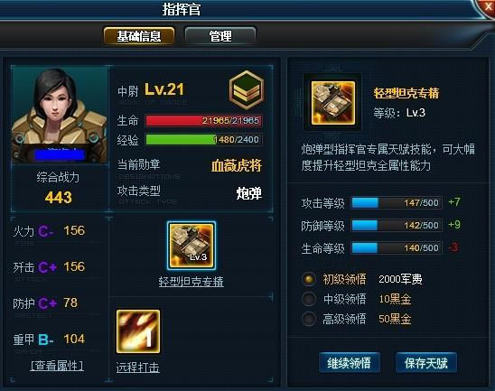Click the 轻型坦克专精 underlined link

tap(191, 282)
